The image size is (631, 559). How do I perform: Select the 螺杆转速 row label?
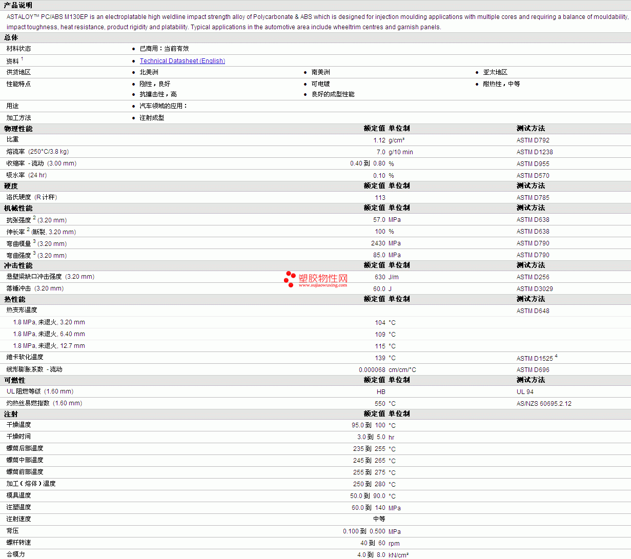(x=18, y=543)
